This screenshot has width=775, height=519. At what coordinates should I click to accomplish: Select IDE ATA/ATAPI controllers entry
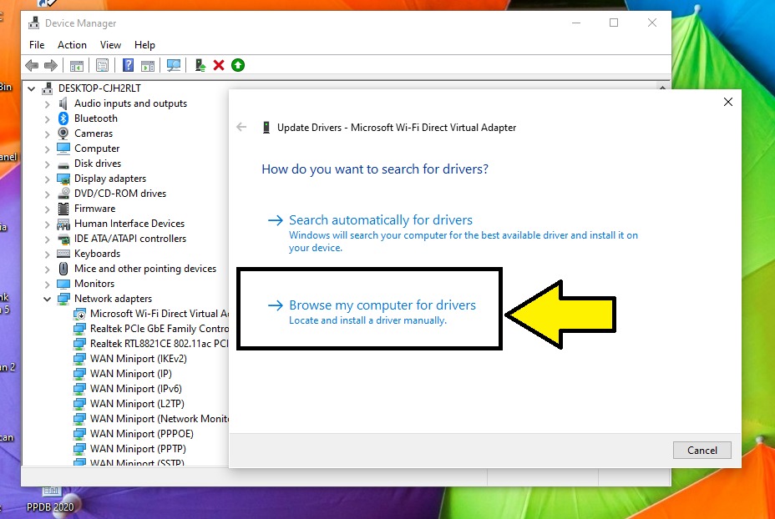click(x=130, y=239)
